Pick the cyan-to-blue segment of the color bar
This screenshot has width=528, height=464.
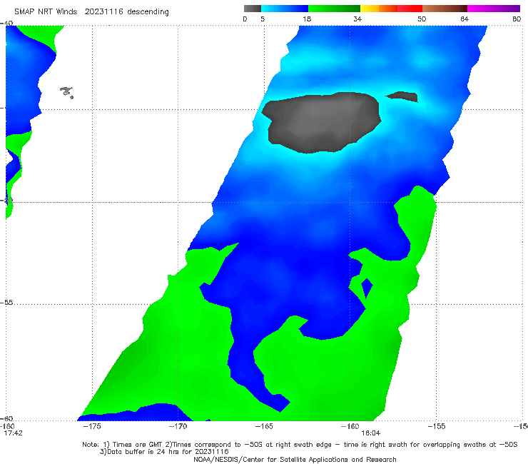[x=285, y=9]
